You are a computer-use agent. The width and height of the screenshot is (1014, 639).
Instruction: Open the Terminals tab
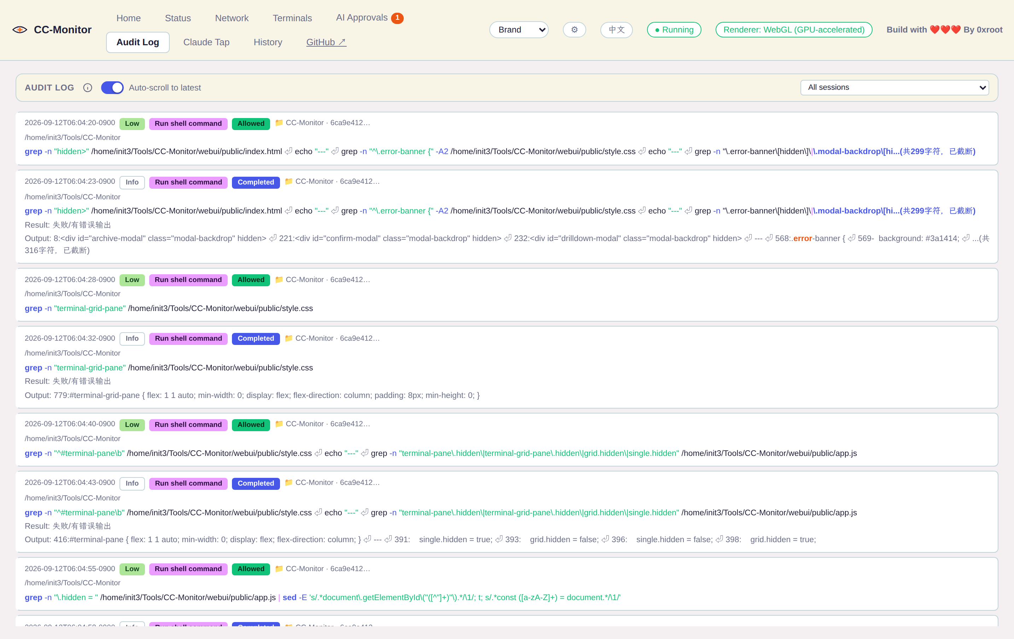pyautogui.click(x=292, y=18)
